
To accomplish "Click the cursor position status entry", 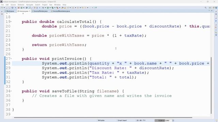I will coord(141,121).
